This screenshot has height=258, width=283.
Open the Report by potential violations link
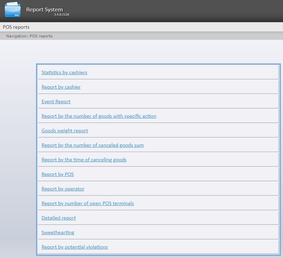pyautogui.click(x=74, y=247)
